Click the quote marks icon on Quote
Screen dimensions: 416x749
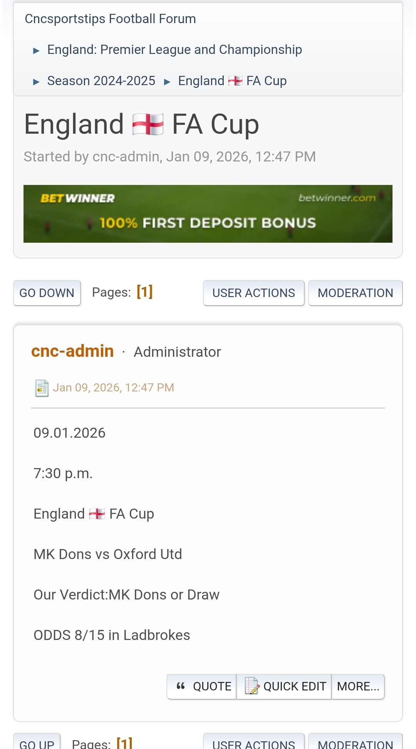click(x=181, y=686)
